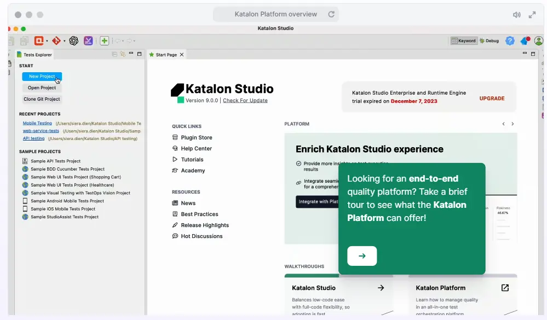The image size is (547, 320).
Task: Open the blue Help question mark icon
Action: [510, 41]
